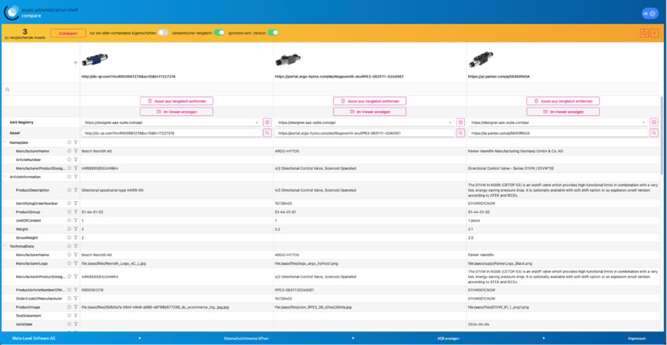This screenshot has height=345, width=667.
Task: Collapse the Nameplate section
Action: (5, 143)
